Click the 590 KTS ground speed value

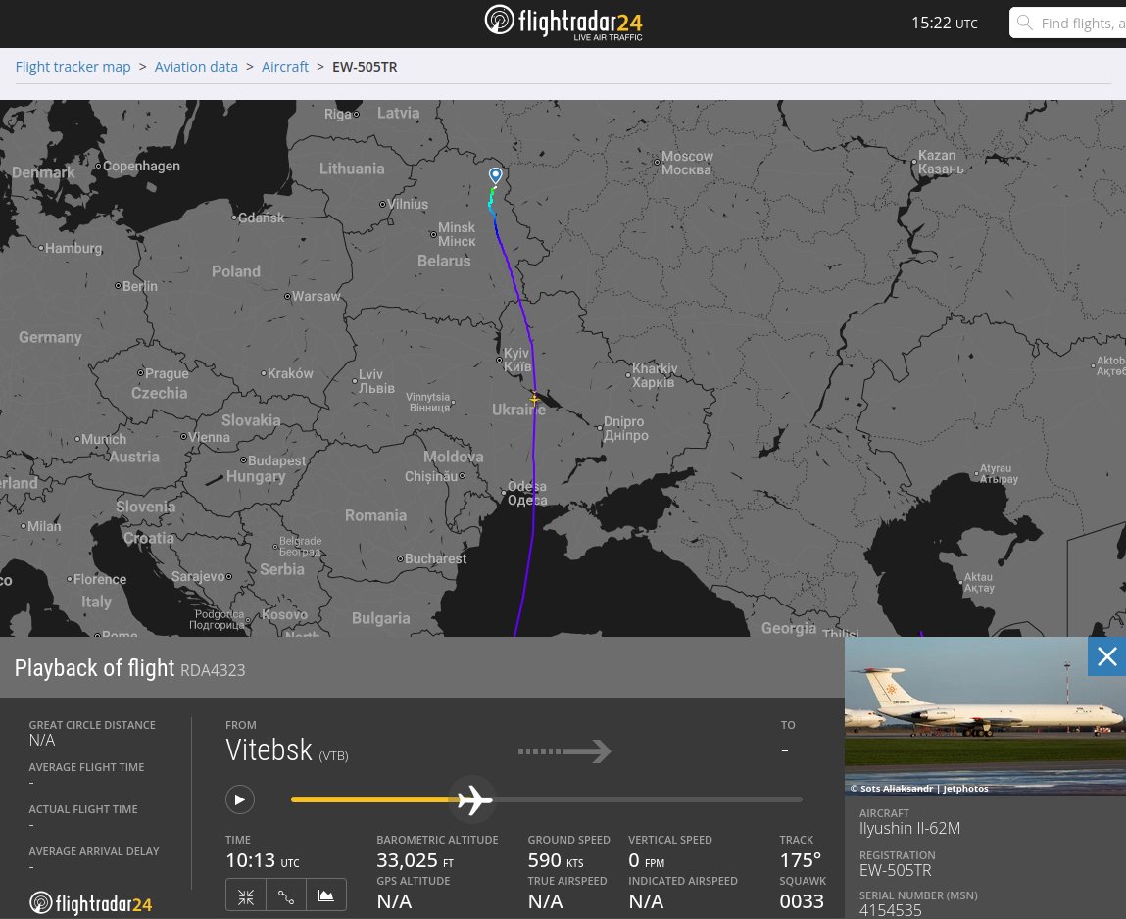(556, 860)
